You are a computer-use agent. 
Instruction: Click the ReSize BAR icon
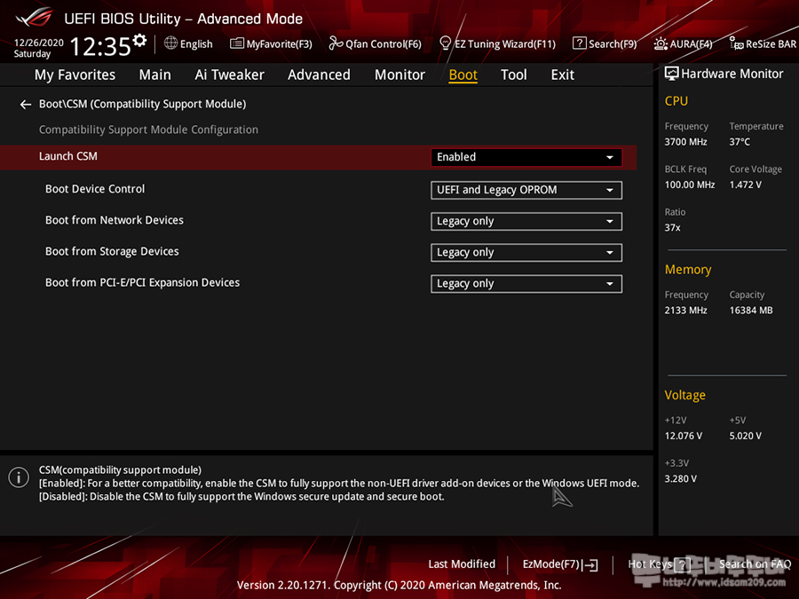tap(736, 43)
